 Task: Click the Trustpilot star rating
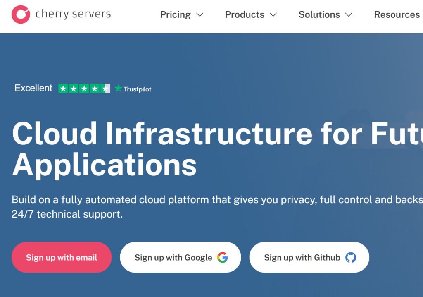point(84,89)
